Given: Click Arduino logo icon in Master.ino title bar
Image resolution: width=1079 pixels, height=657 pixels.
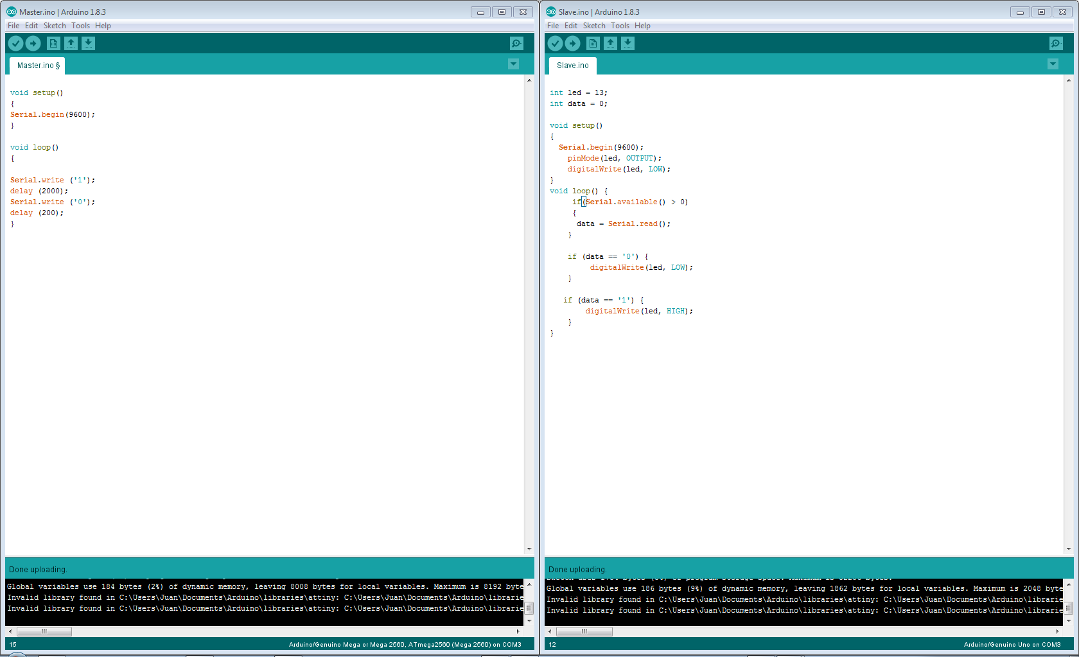Looking at the screenshot, I should click(12, 12).
